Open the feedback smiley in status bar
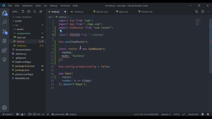This screenshot has width=212, height=119. pos(202,114)
